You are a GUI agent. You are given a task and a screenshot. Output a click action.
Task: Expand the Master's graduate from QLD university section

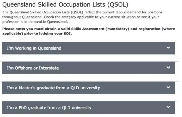[89, 88]
